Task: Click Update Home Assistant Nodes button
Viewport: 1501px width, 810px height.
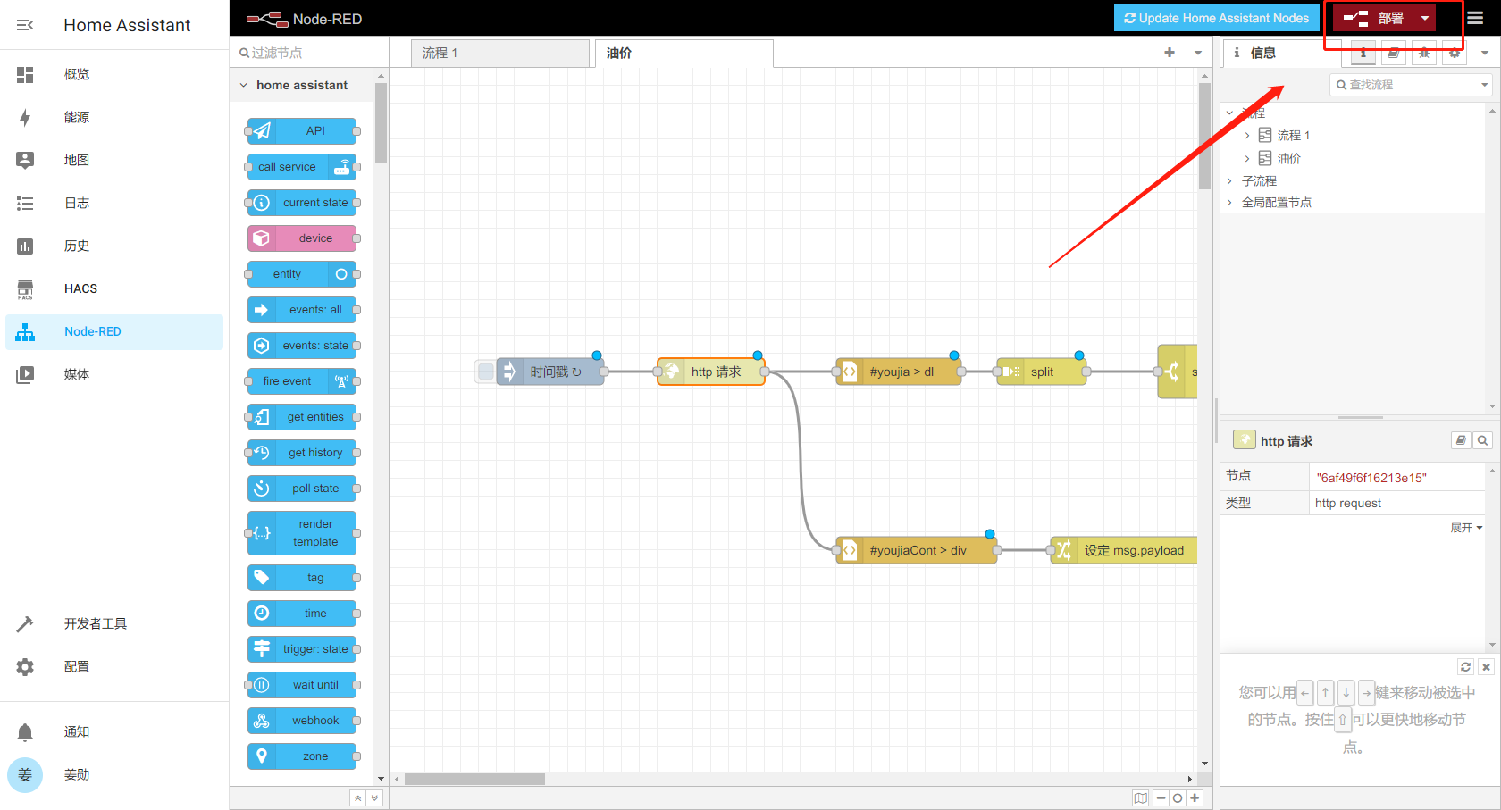Action: 1216,18
